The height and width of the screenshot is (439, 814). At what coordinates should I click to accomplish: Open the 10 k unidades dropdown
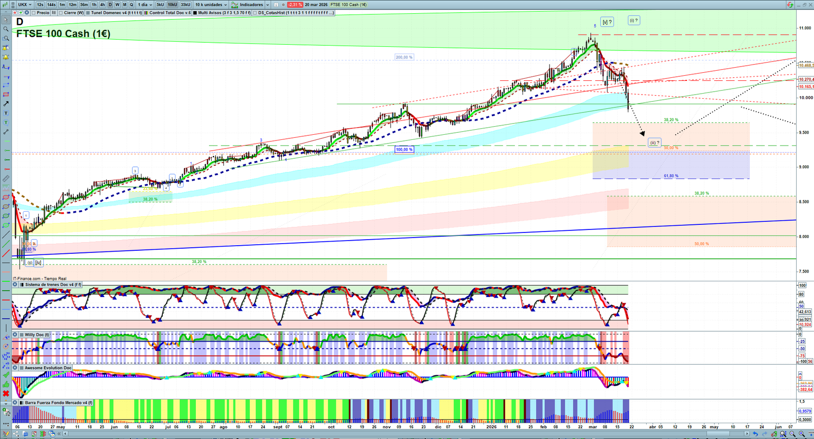pyautogui.click(x=211, y=5)
